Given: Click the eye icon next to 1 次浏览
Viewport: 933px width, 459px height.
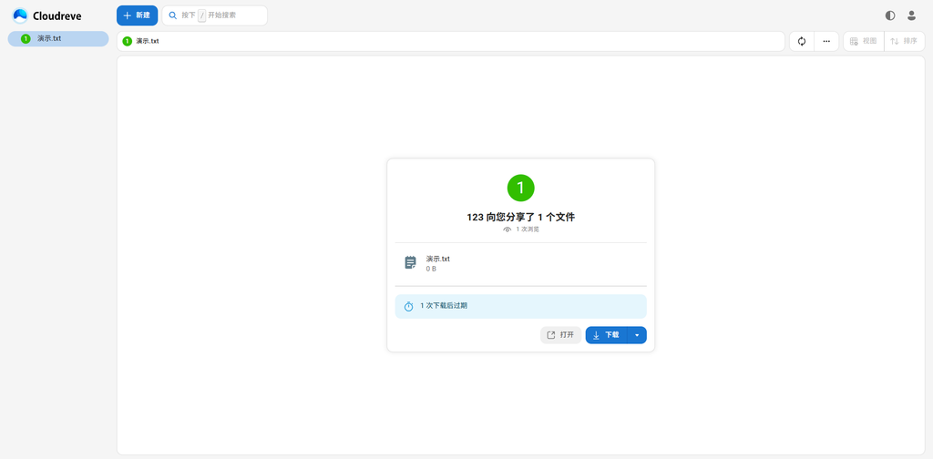Looking at the screenshot, I should click(x=507, y=229).
